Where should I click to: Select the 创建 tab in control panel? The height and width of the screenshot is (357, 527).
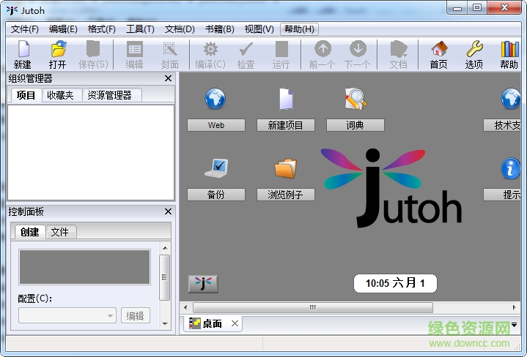(x=29, y=232)
